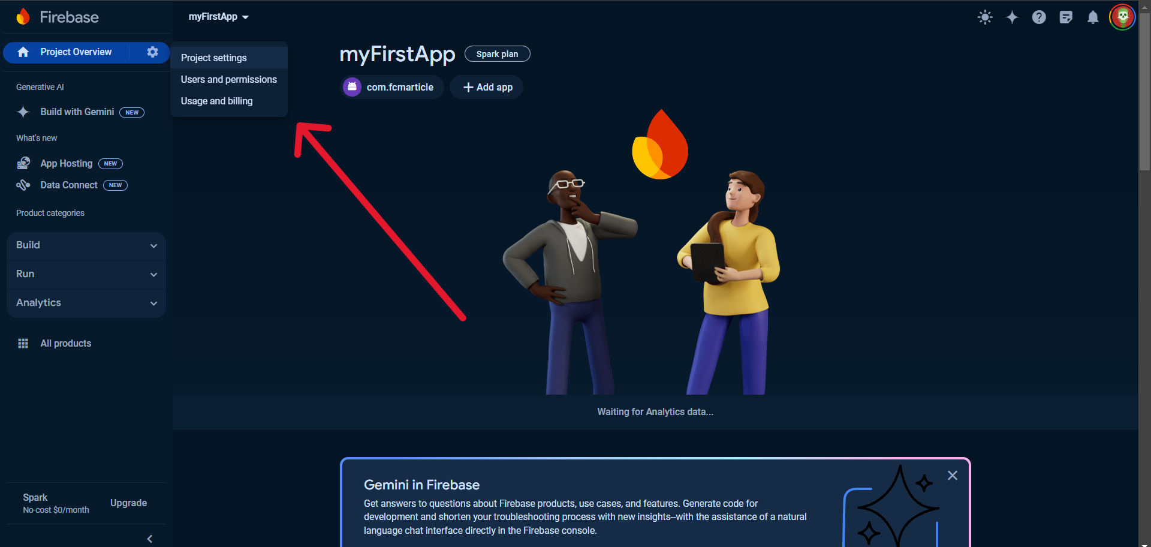Click the NEW badge beside Data Connect
Image resolution: width=1151 pixels, height=547 pixels.
(115, 185)
